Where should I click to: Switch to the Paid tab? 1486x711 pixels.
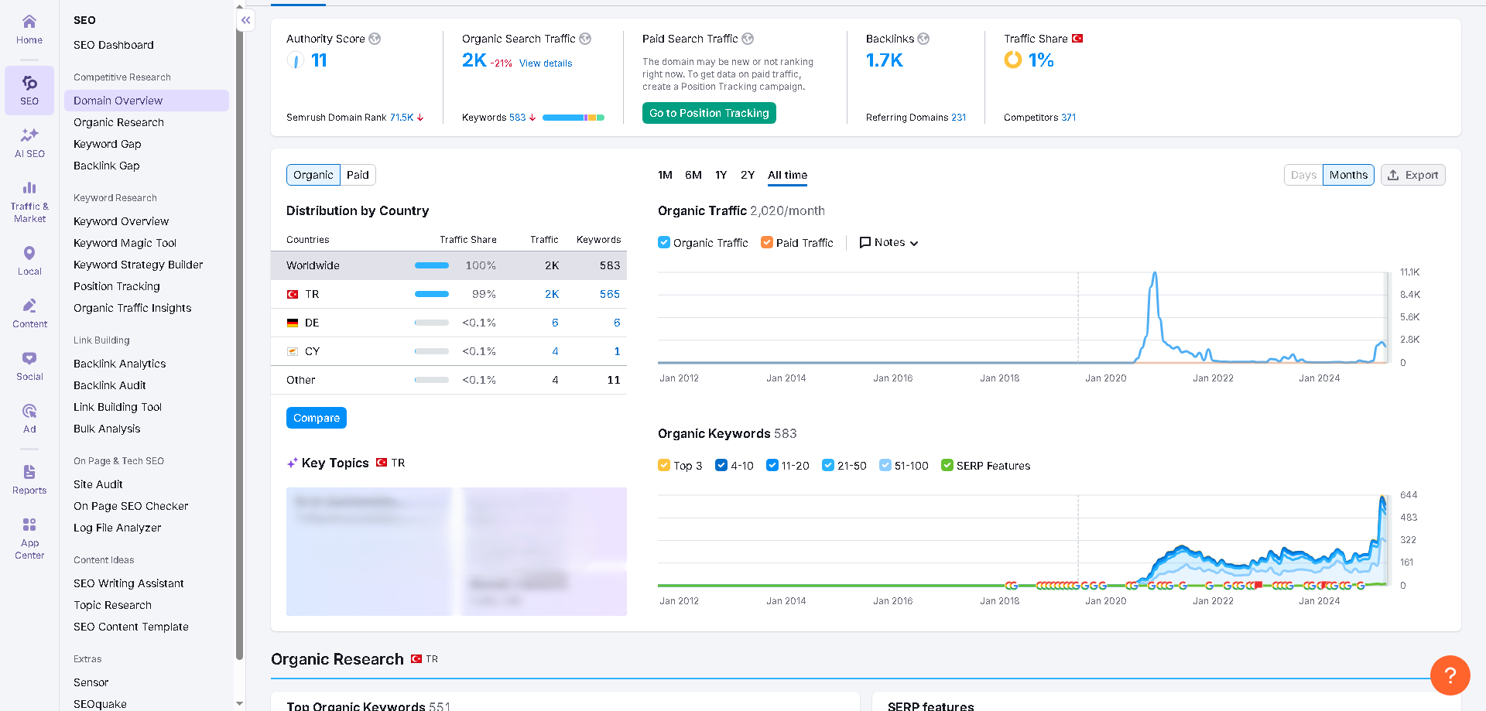pyautogui.click(x=358, y=175)
